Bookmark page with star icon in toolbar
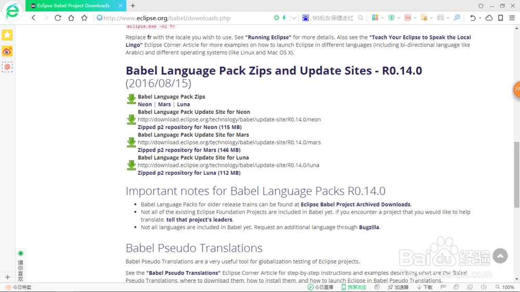This screenshot has height=292, width=520. pyautogui.click(x=84, y=18)
